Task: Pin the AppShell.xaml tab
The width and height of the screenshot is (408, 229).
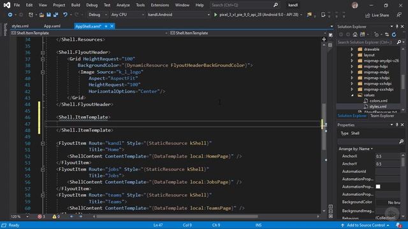Action: 106,26
